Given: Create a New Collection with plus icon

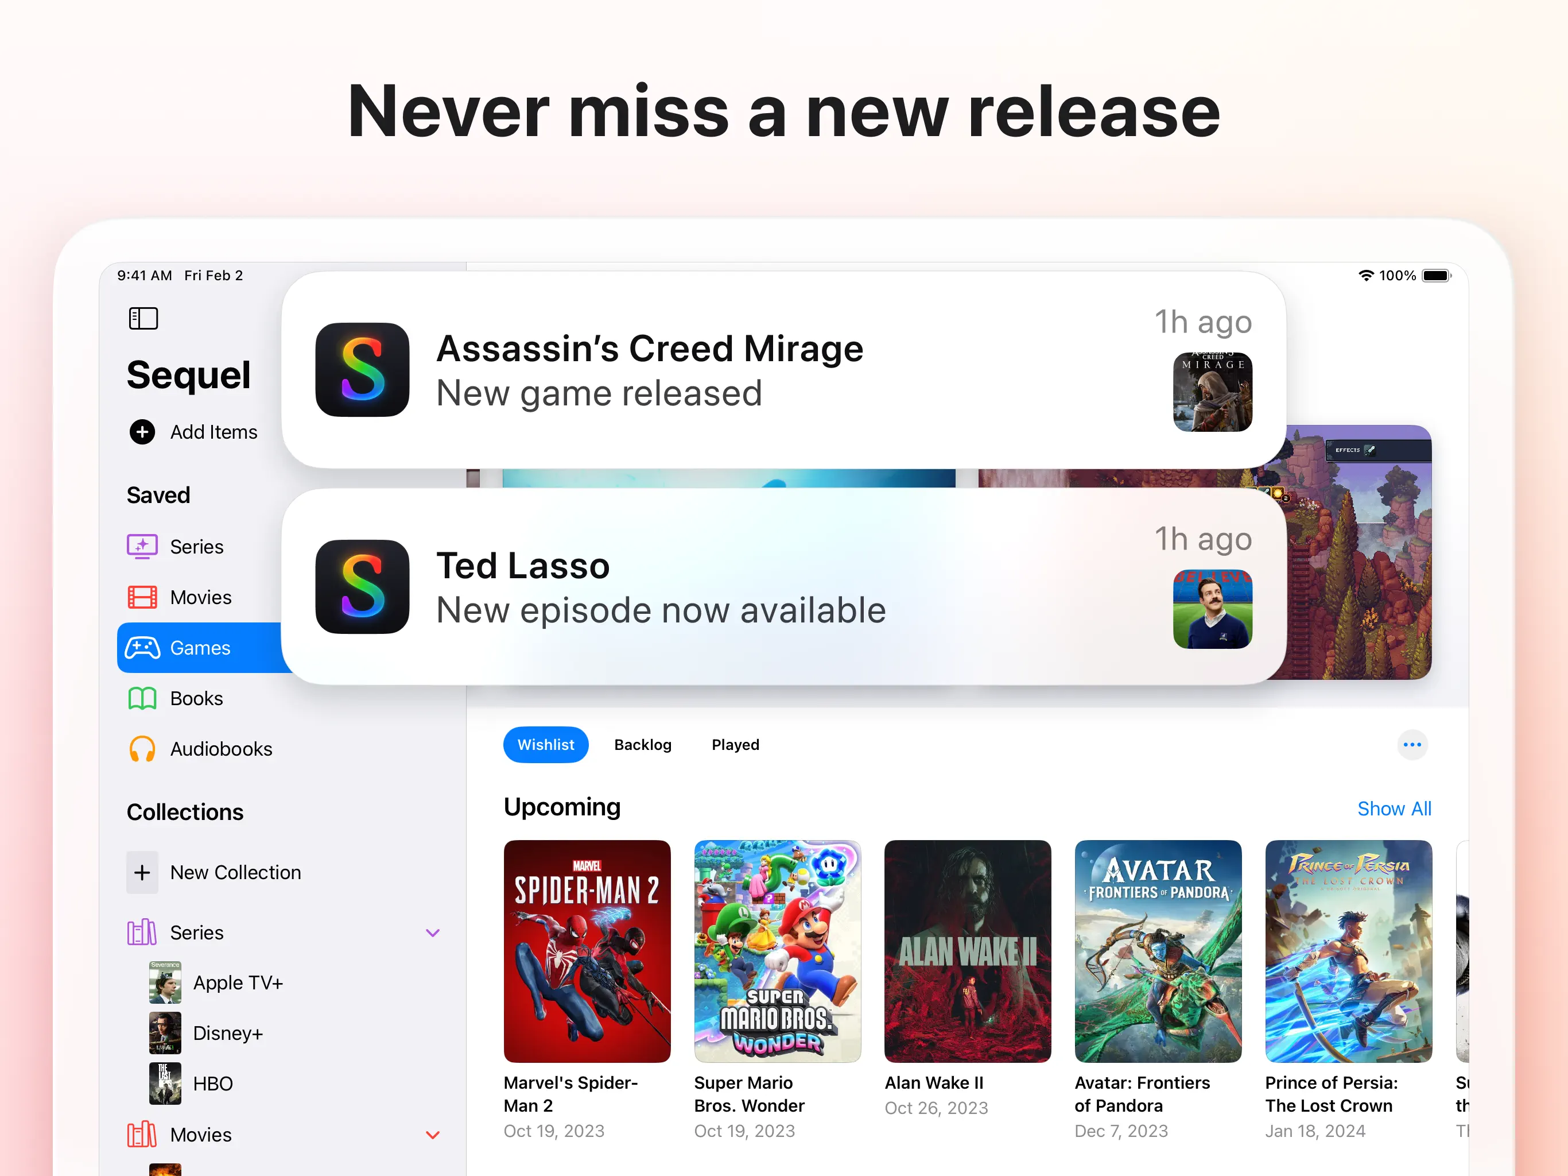Looking at the screenshot, I should (142, 872).
